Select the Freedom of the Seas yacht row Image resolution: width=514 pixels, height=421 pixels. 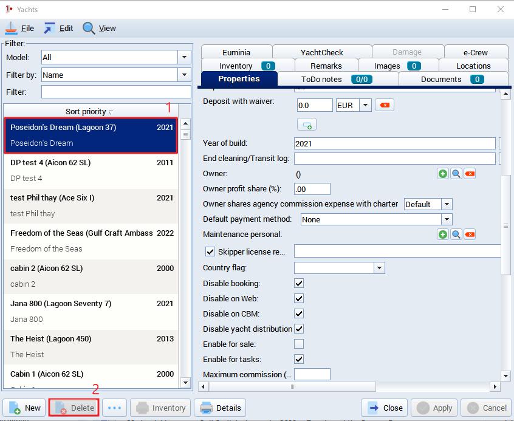click(x=91, y=241)
